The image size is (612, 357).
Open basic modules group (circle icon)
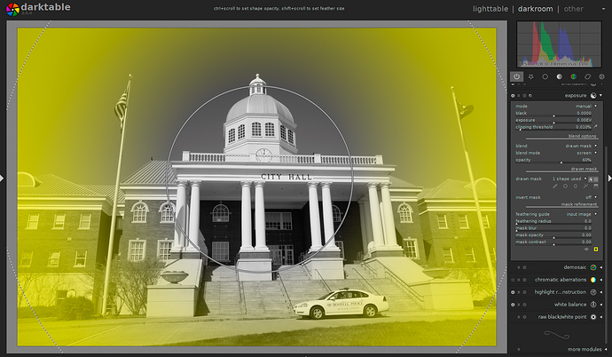point(545,76)
